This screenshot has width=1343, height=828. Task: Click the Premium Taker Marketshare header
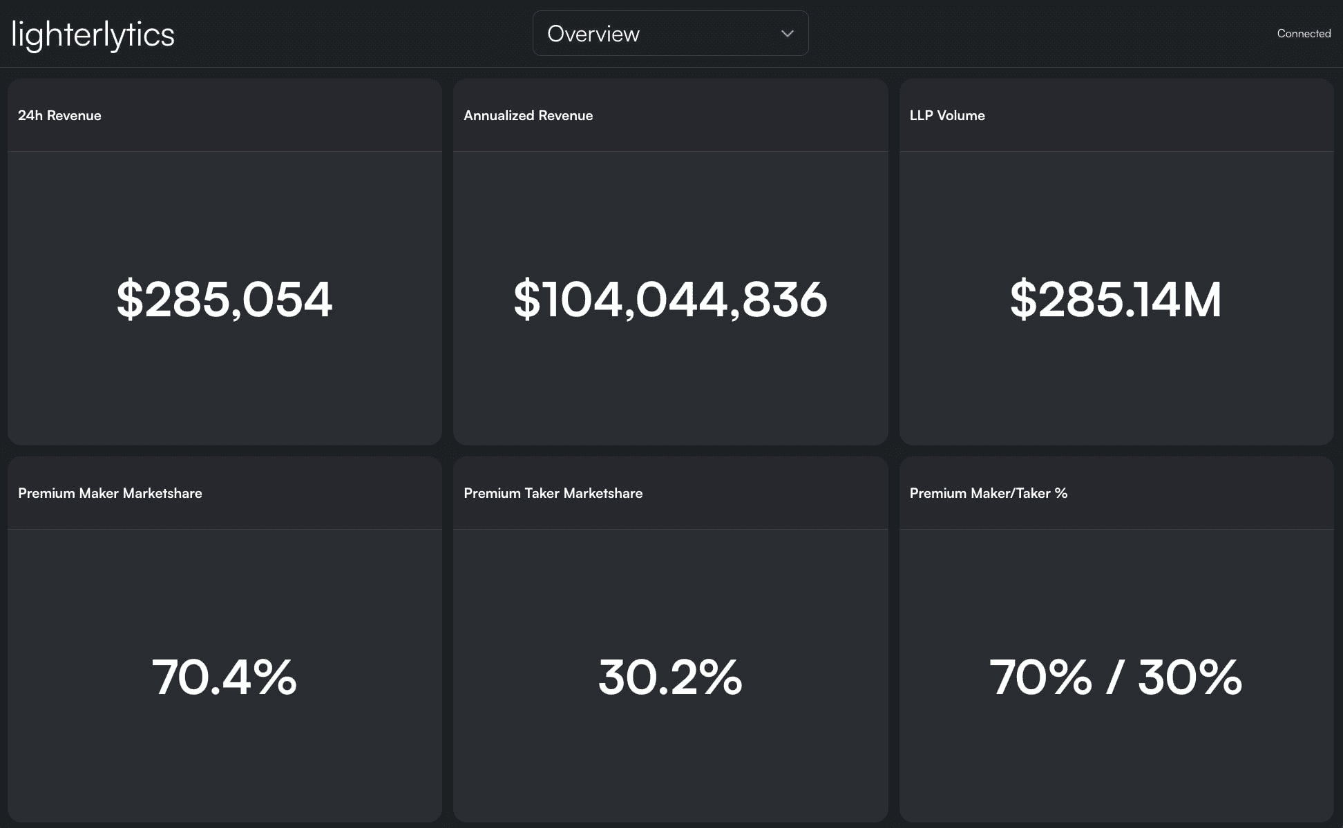coord(553,493)
